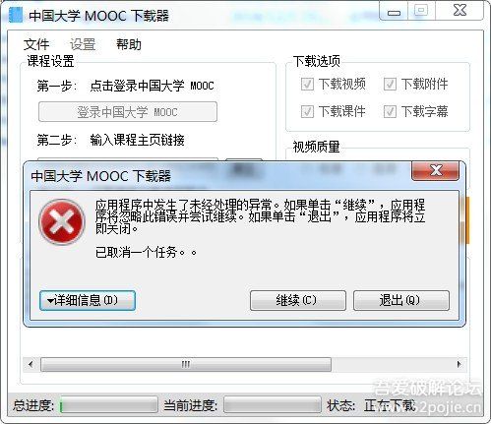
Task: Click the 登录中国大学 MOOC button
Action: [x=128, y=112]
